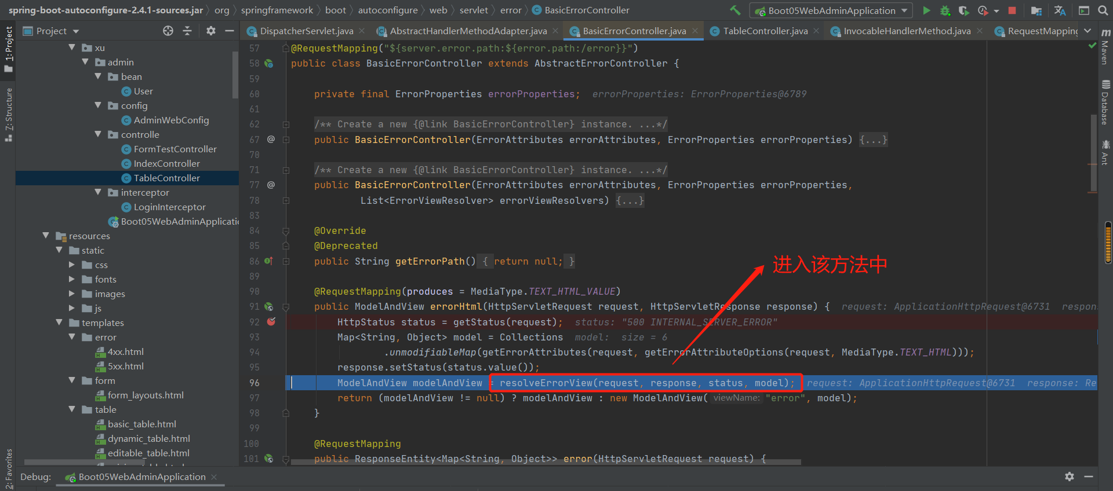Viewport: 1113px width, 491px height.
Task: Show hidden editor tabs via chevron
Action: coord(1087,31)
